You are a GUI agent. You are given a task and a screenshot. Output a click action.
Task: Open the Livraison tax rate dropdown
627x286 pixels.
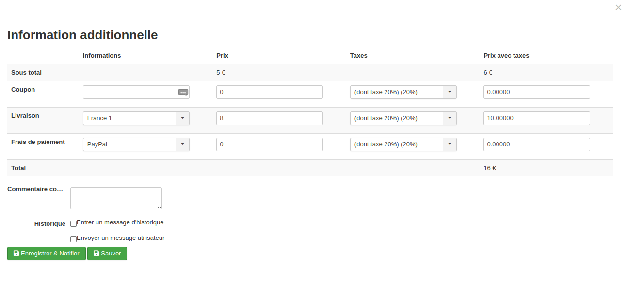pyautogui.click(x=450, y=118)
